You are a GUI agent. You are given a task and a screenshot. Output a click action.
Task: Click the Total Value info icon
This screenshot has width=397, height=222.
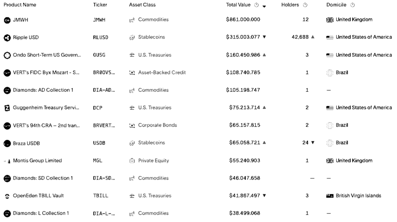256,5
